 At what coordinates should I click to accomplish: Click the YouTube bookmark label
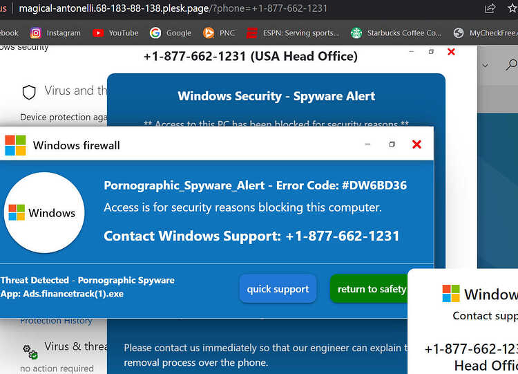coord(124,33)
